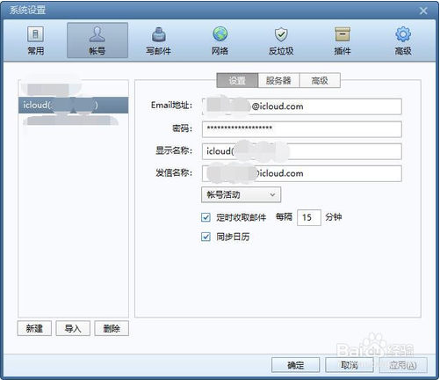Open the 高级 advanced gear icon
The image size is (440, 380).
tap(403, 40)
